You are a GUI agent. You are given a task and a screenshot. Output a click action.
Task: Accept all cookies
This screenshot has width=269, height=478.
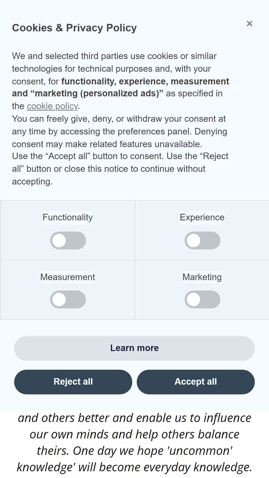coord(196,382)
